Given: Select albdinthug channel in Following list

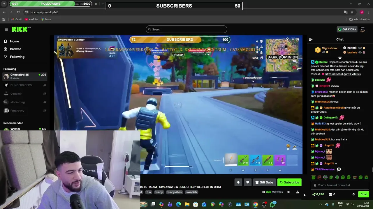Looking at the screenshot, I should [25, 102].
